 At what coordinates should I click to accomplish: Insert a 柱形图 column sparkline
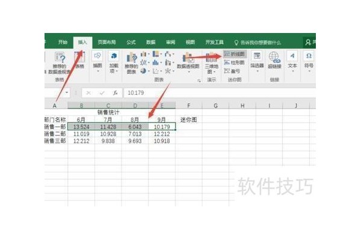coord(235,62)
